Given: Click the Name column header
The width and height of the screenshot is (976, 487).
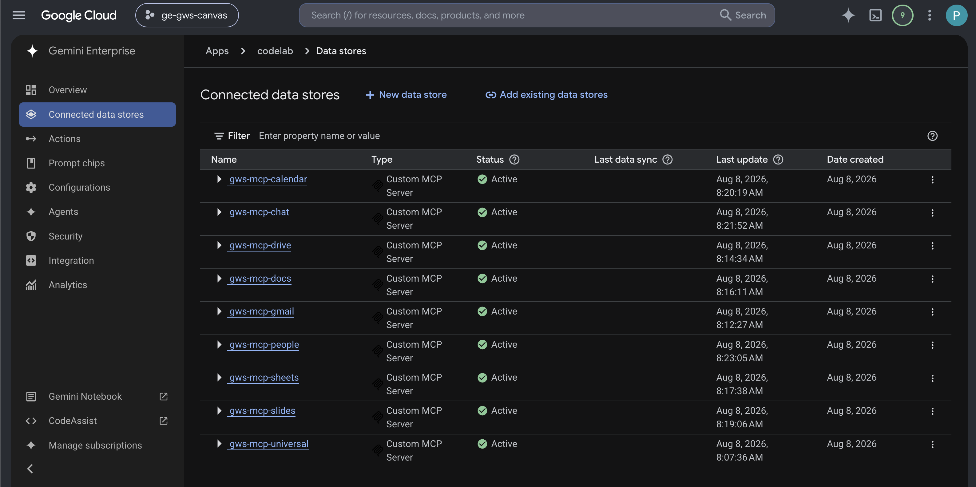Looking at the screenshot, I should (224, 160).
